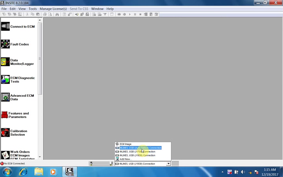Open the Fault Codes view
The image size is (283, 177).
coord(15,44)
